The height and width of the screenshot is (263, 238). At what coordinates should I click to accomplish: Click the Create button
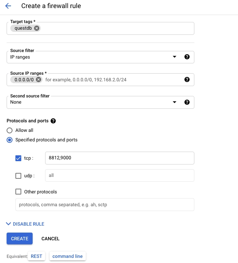[x=19, y=238]
